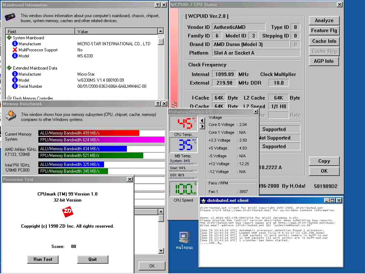The image size is (365, 274).
Task: Click the help button in Memory Benchmark title bar
Action: pos(158,104)
